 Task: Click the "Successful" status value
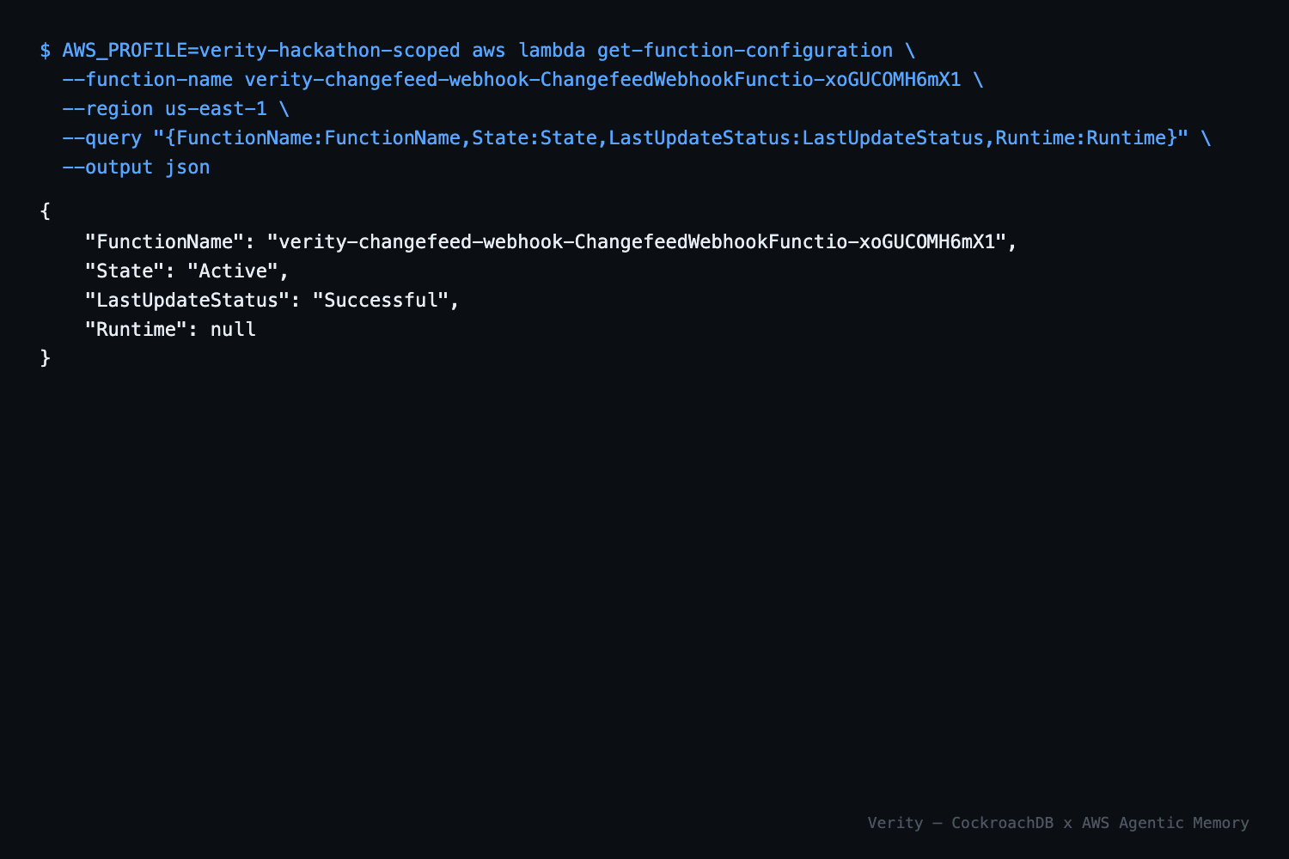(x=382, y=301)
